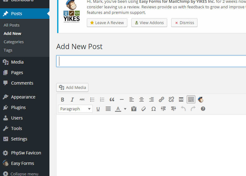Screen dimensions: 246x176
Task: Click the YIKES logo image
Action: (71, 11)
